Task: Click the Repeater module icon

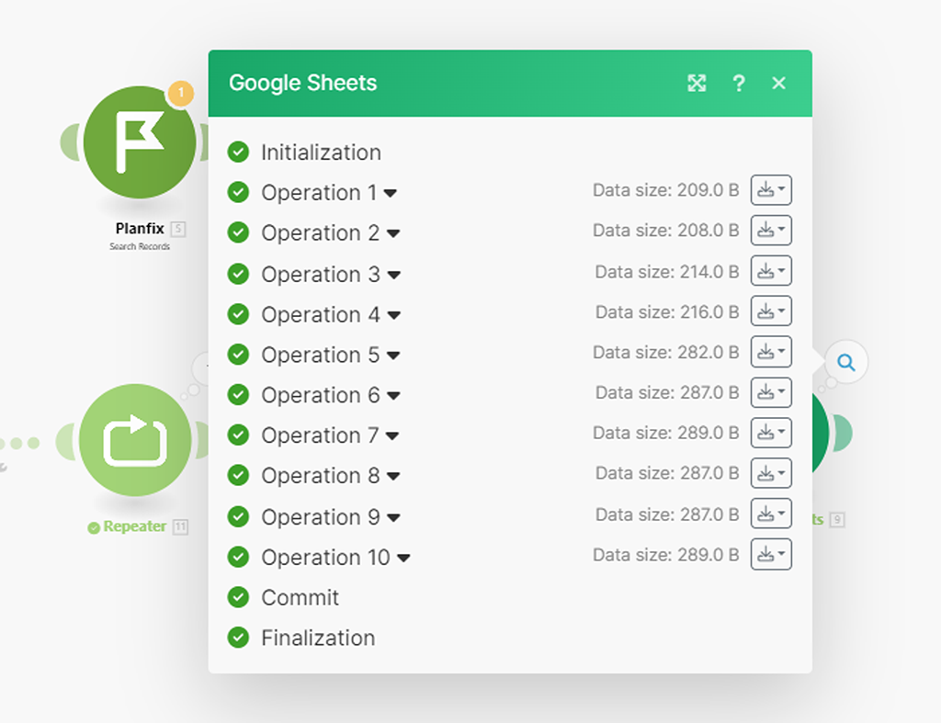Action: pyautogui.click(x=135, y=440)
